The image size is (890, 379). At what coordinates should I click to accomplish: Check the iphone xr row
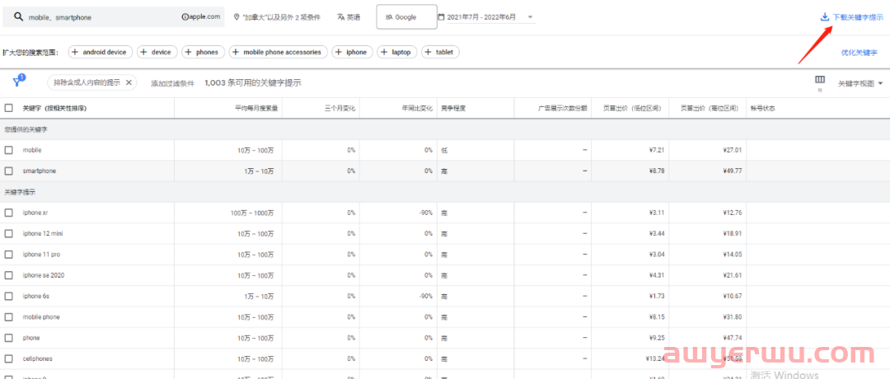[x=8, y=213]
